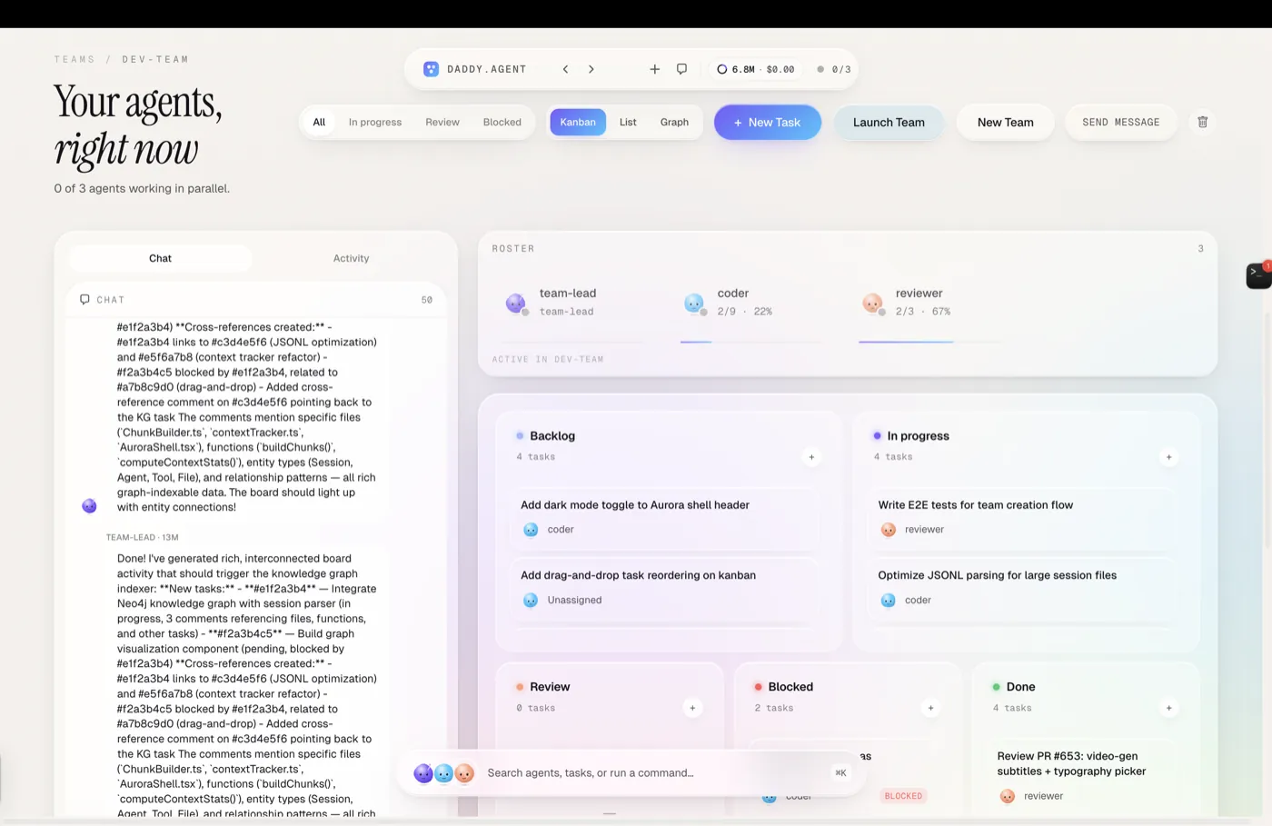Add a task to Done column
Screen dimensions: 1272x826
[x=1168, y=708]
